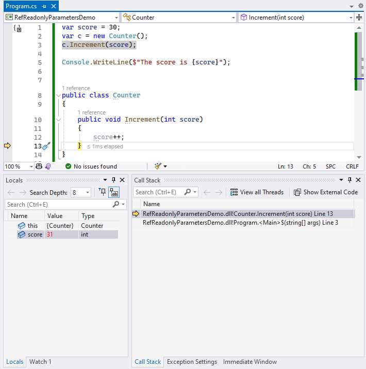The image size is (366, 369).
Task: Click the code cleanup broom icon
Action: pos(158,166)
